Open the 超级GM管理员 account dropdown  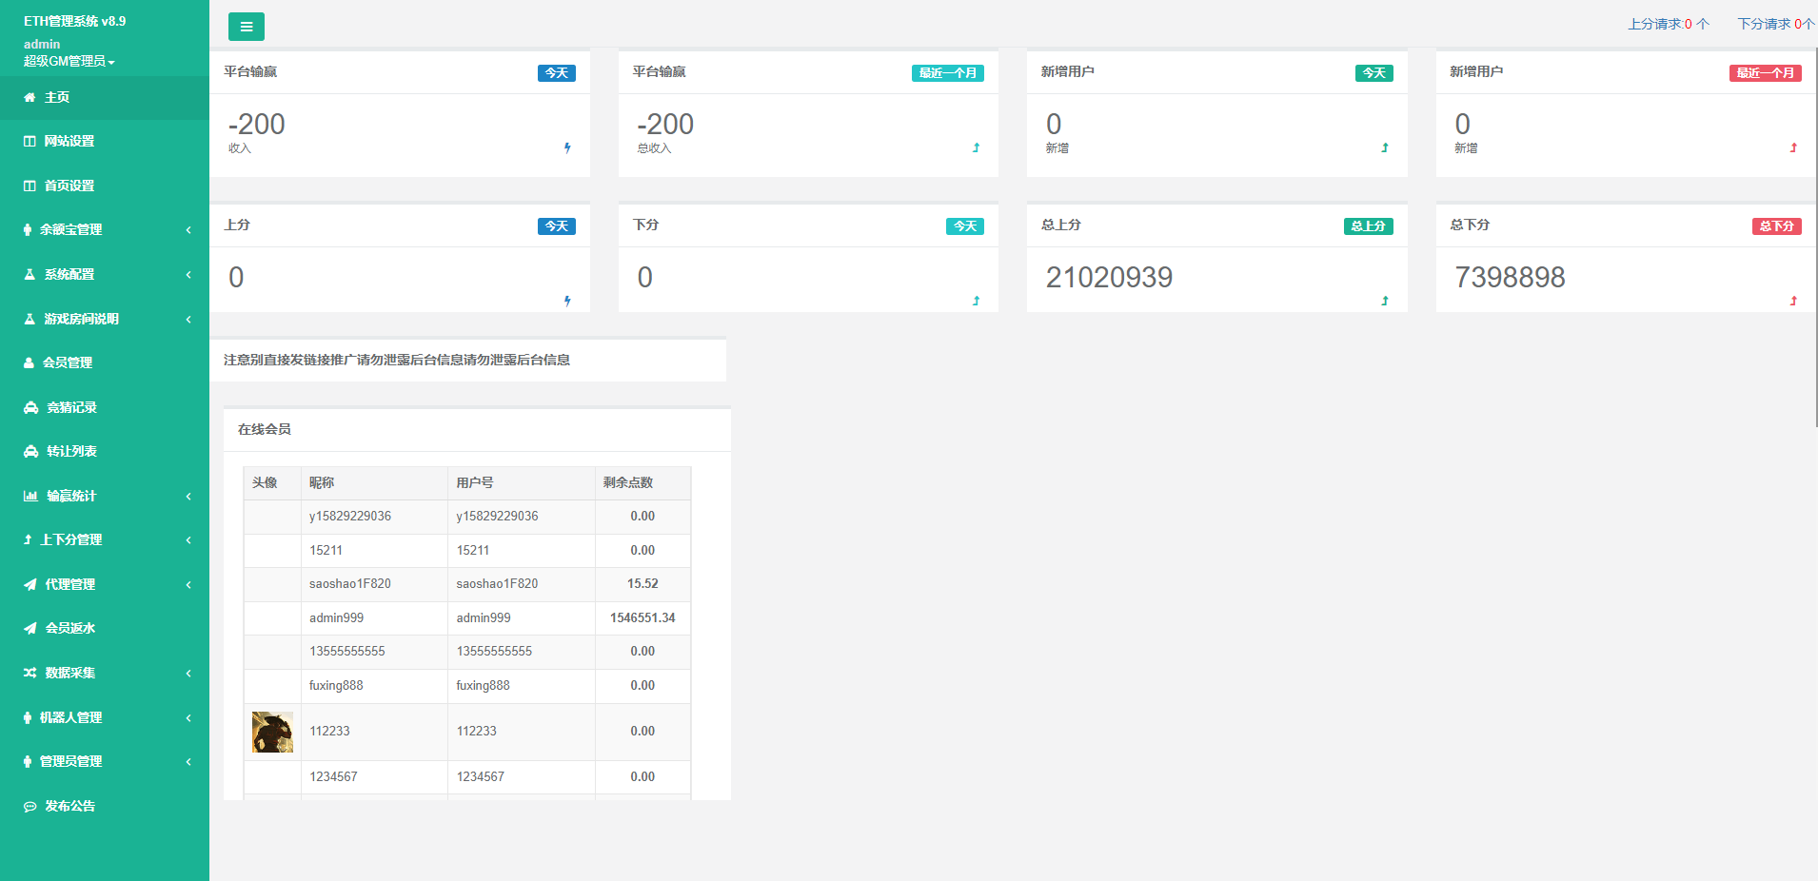[69, 61]
